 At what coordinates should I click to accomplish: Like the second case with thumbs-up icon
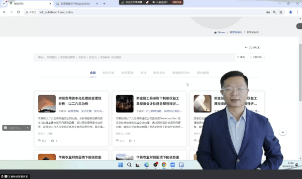click(x=130, y=141)
